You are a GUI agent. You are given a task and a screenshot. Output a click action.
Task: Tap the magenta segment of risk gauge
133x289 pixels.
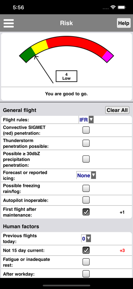click(108, 56)
